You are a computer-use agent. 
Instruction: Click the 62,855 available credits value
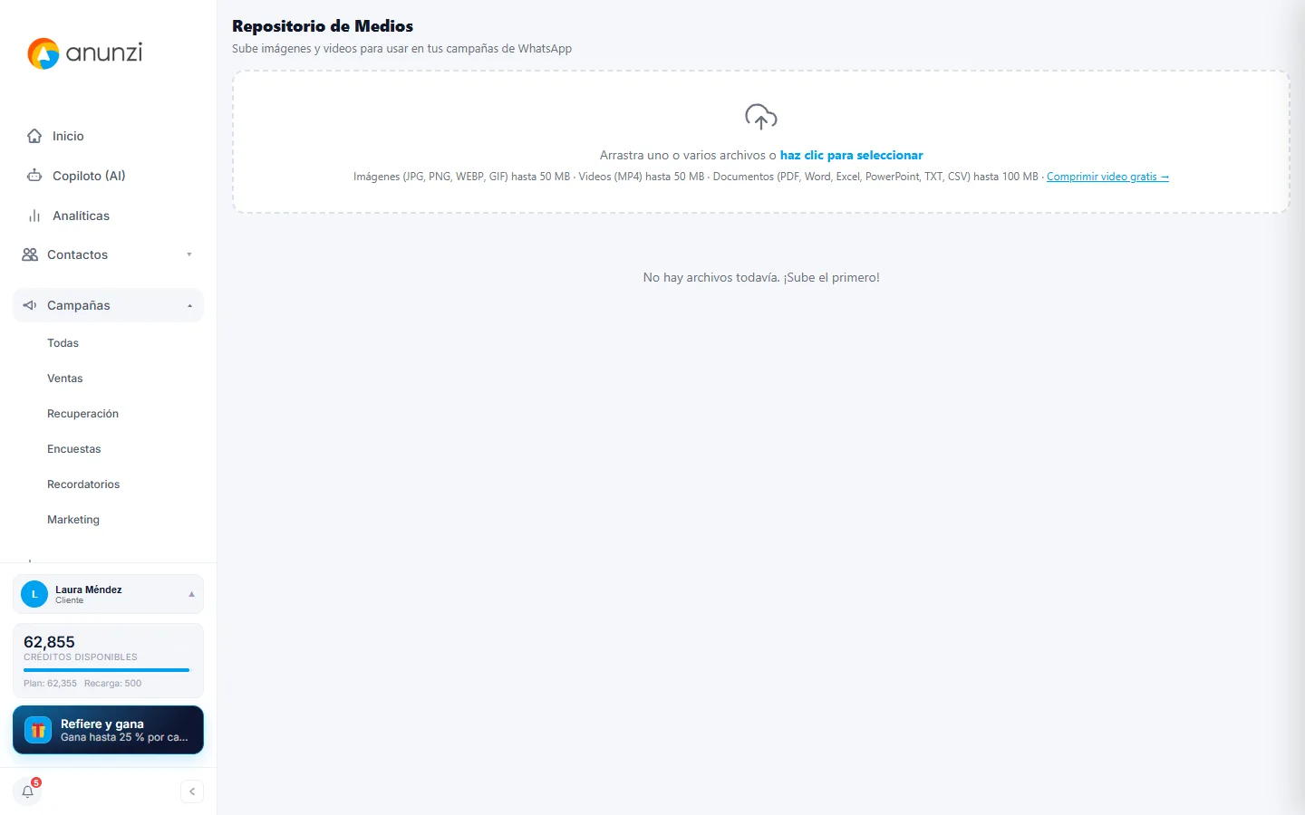[49, 642]
